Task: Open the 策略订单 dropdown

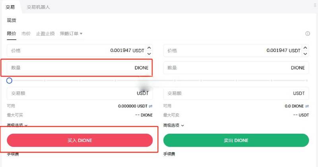Action: click(71, 34)
